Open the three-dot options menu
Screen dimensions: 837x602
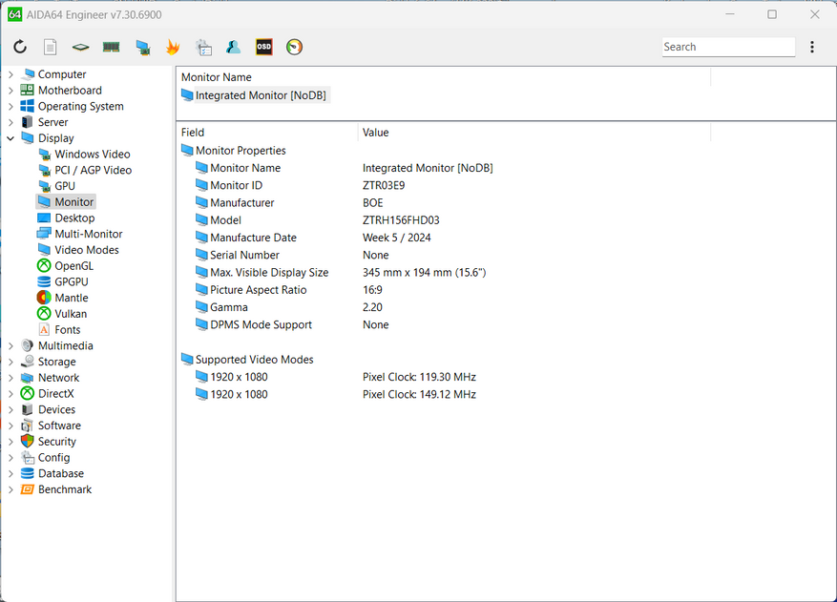pyautogui.click(x=812, y=47)
